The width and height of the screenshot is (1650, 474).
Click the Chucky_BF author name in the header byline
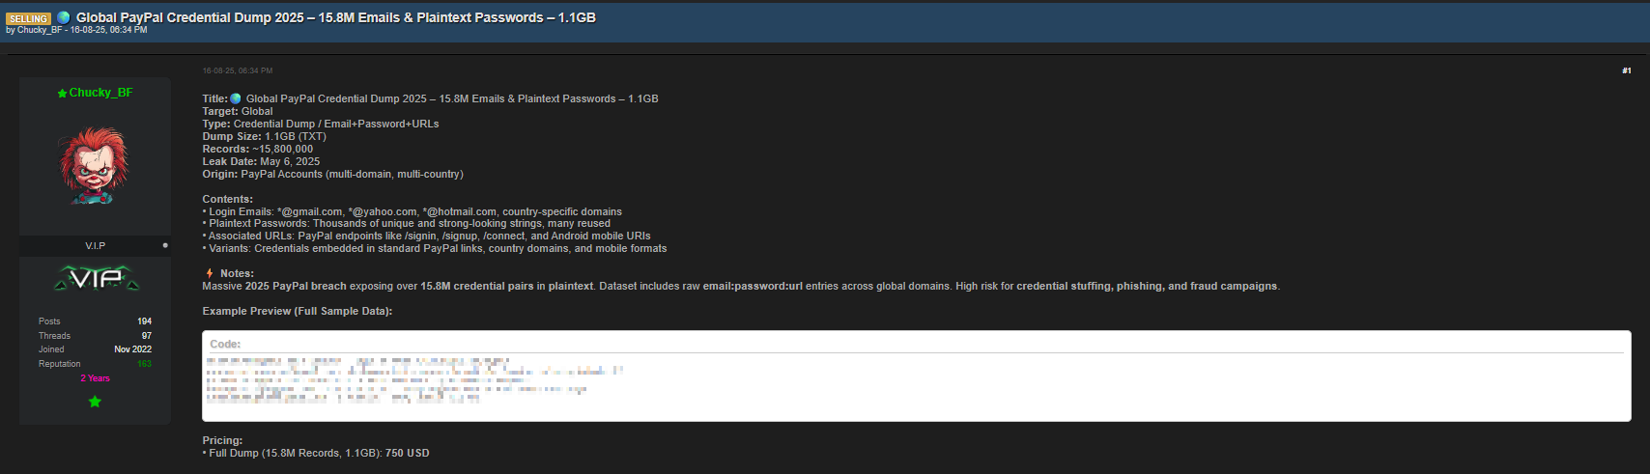(40, 30)
